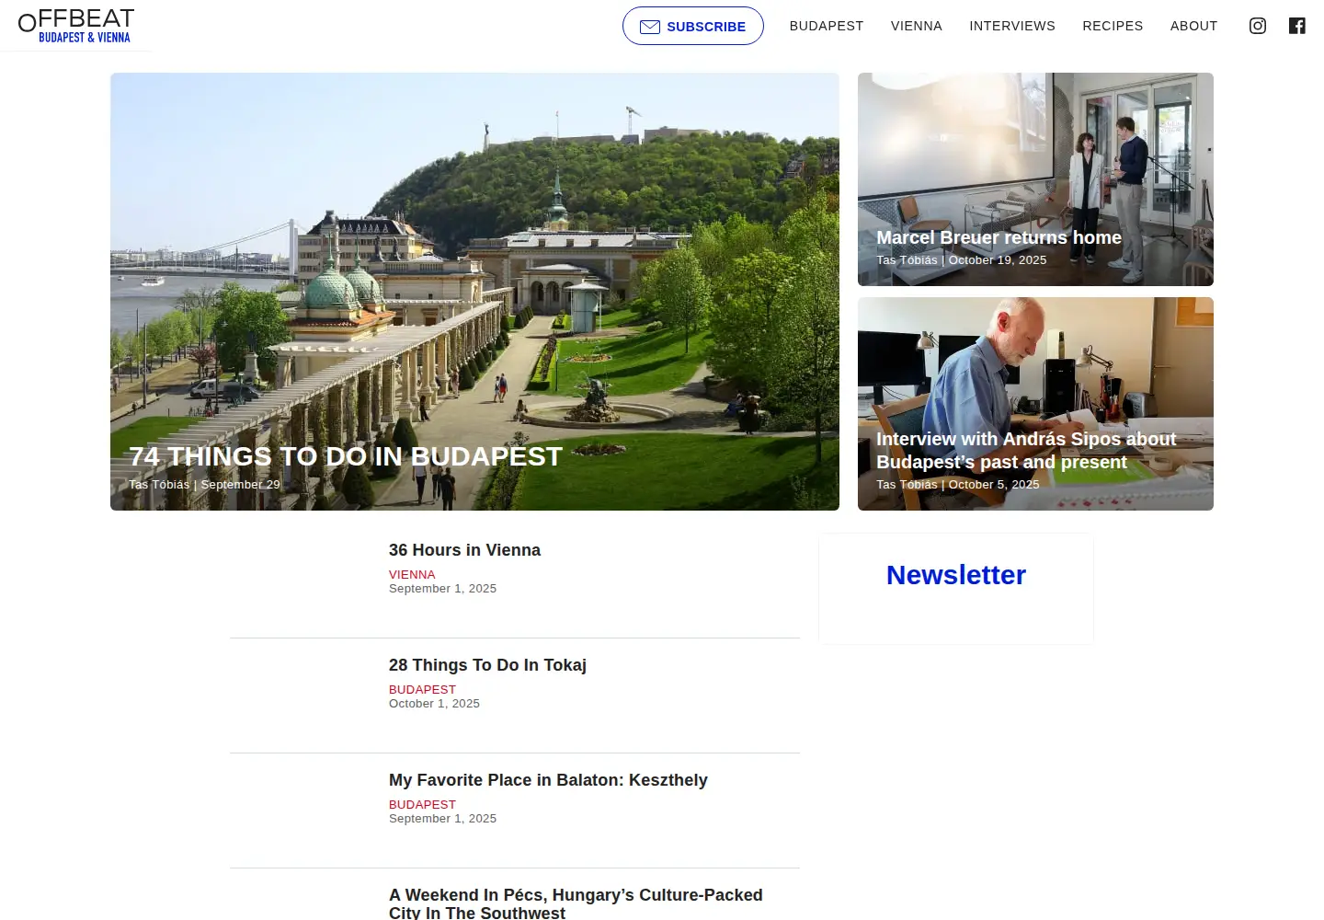This screenshot has height=920, width=1324.
Task: Click the Newsletter heading
Action: click(956, 575)
